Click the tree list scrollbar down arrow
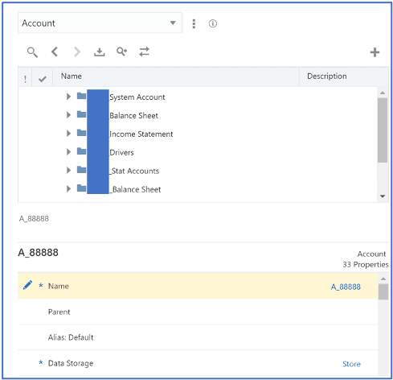 [383, 196]
